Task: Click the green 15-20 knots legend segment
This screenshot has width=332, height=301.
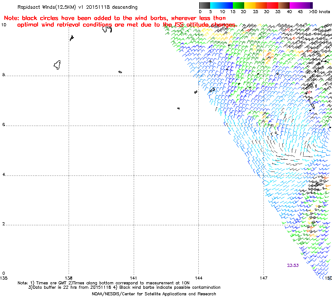Action: (239, 5)
